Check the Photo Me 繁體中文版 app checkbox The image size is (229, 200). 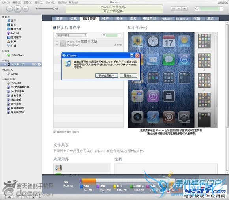[x=57, y=43]
